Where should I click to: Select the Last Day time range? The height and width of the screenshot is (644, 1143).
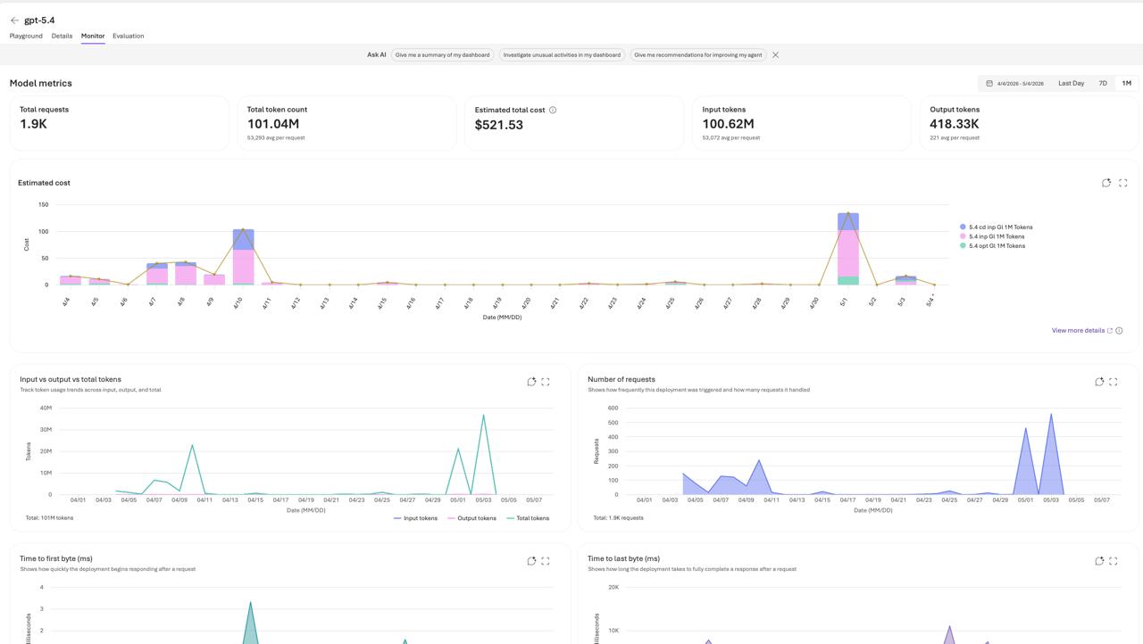1071,83
